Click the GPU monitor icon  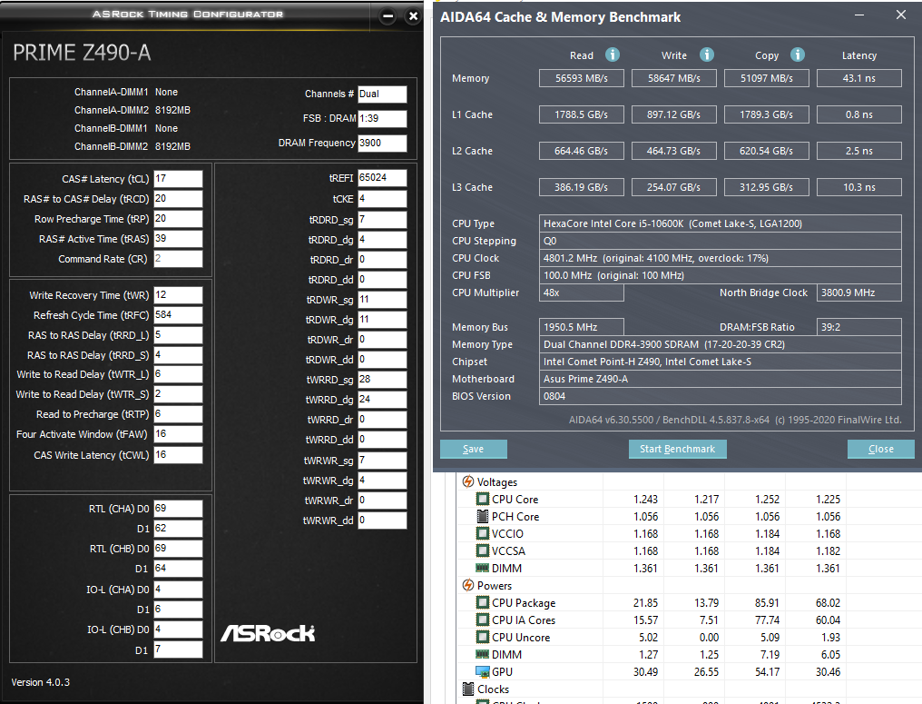click(482, 671)
